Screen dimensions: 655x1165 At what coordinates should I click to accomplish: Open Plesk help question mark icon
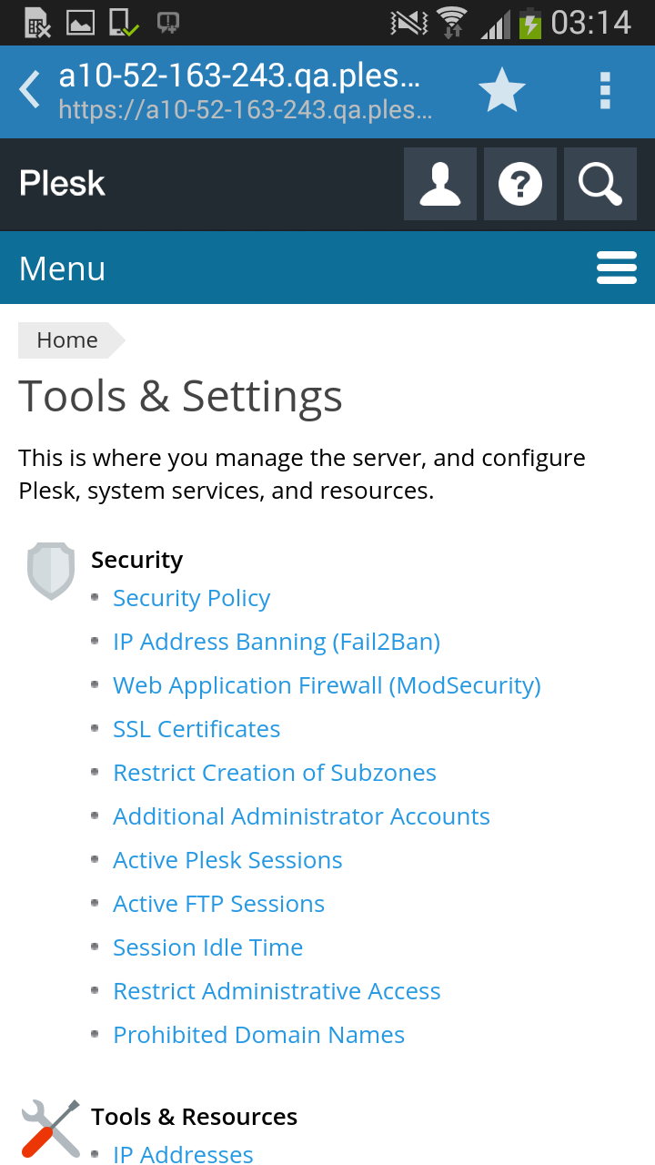pos(520,184)
